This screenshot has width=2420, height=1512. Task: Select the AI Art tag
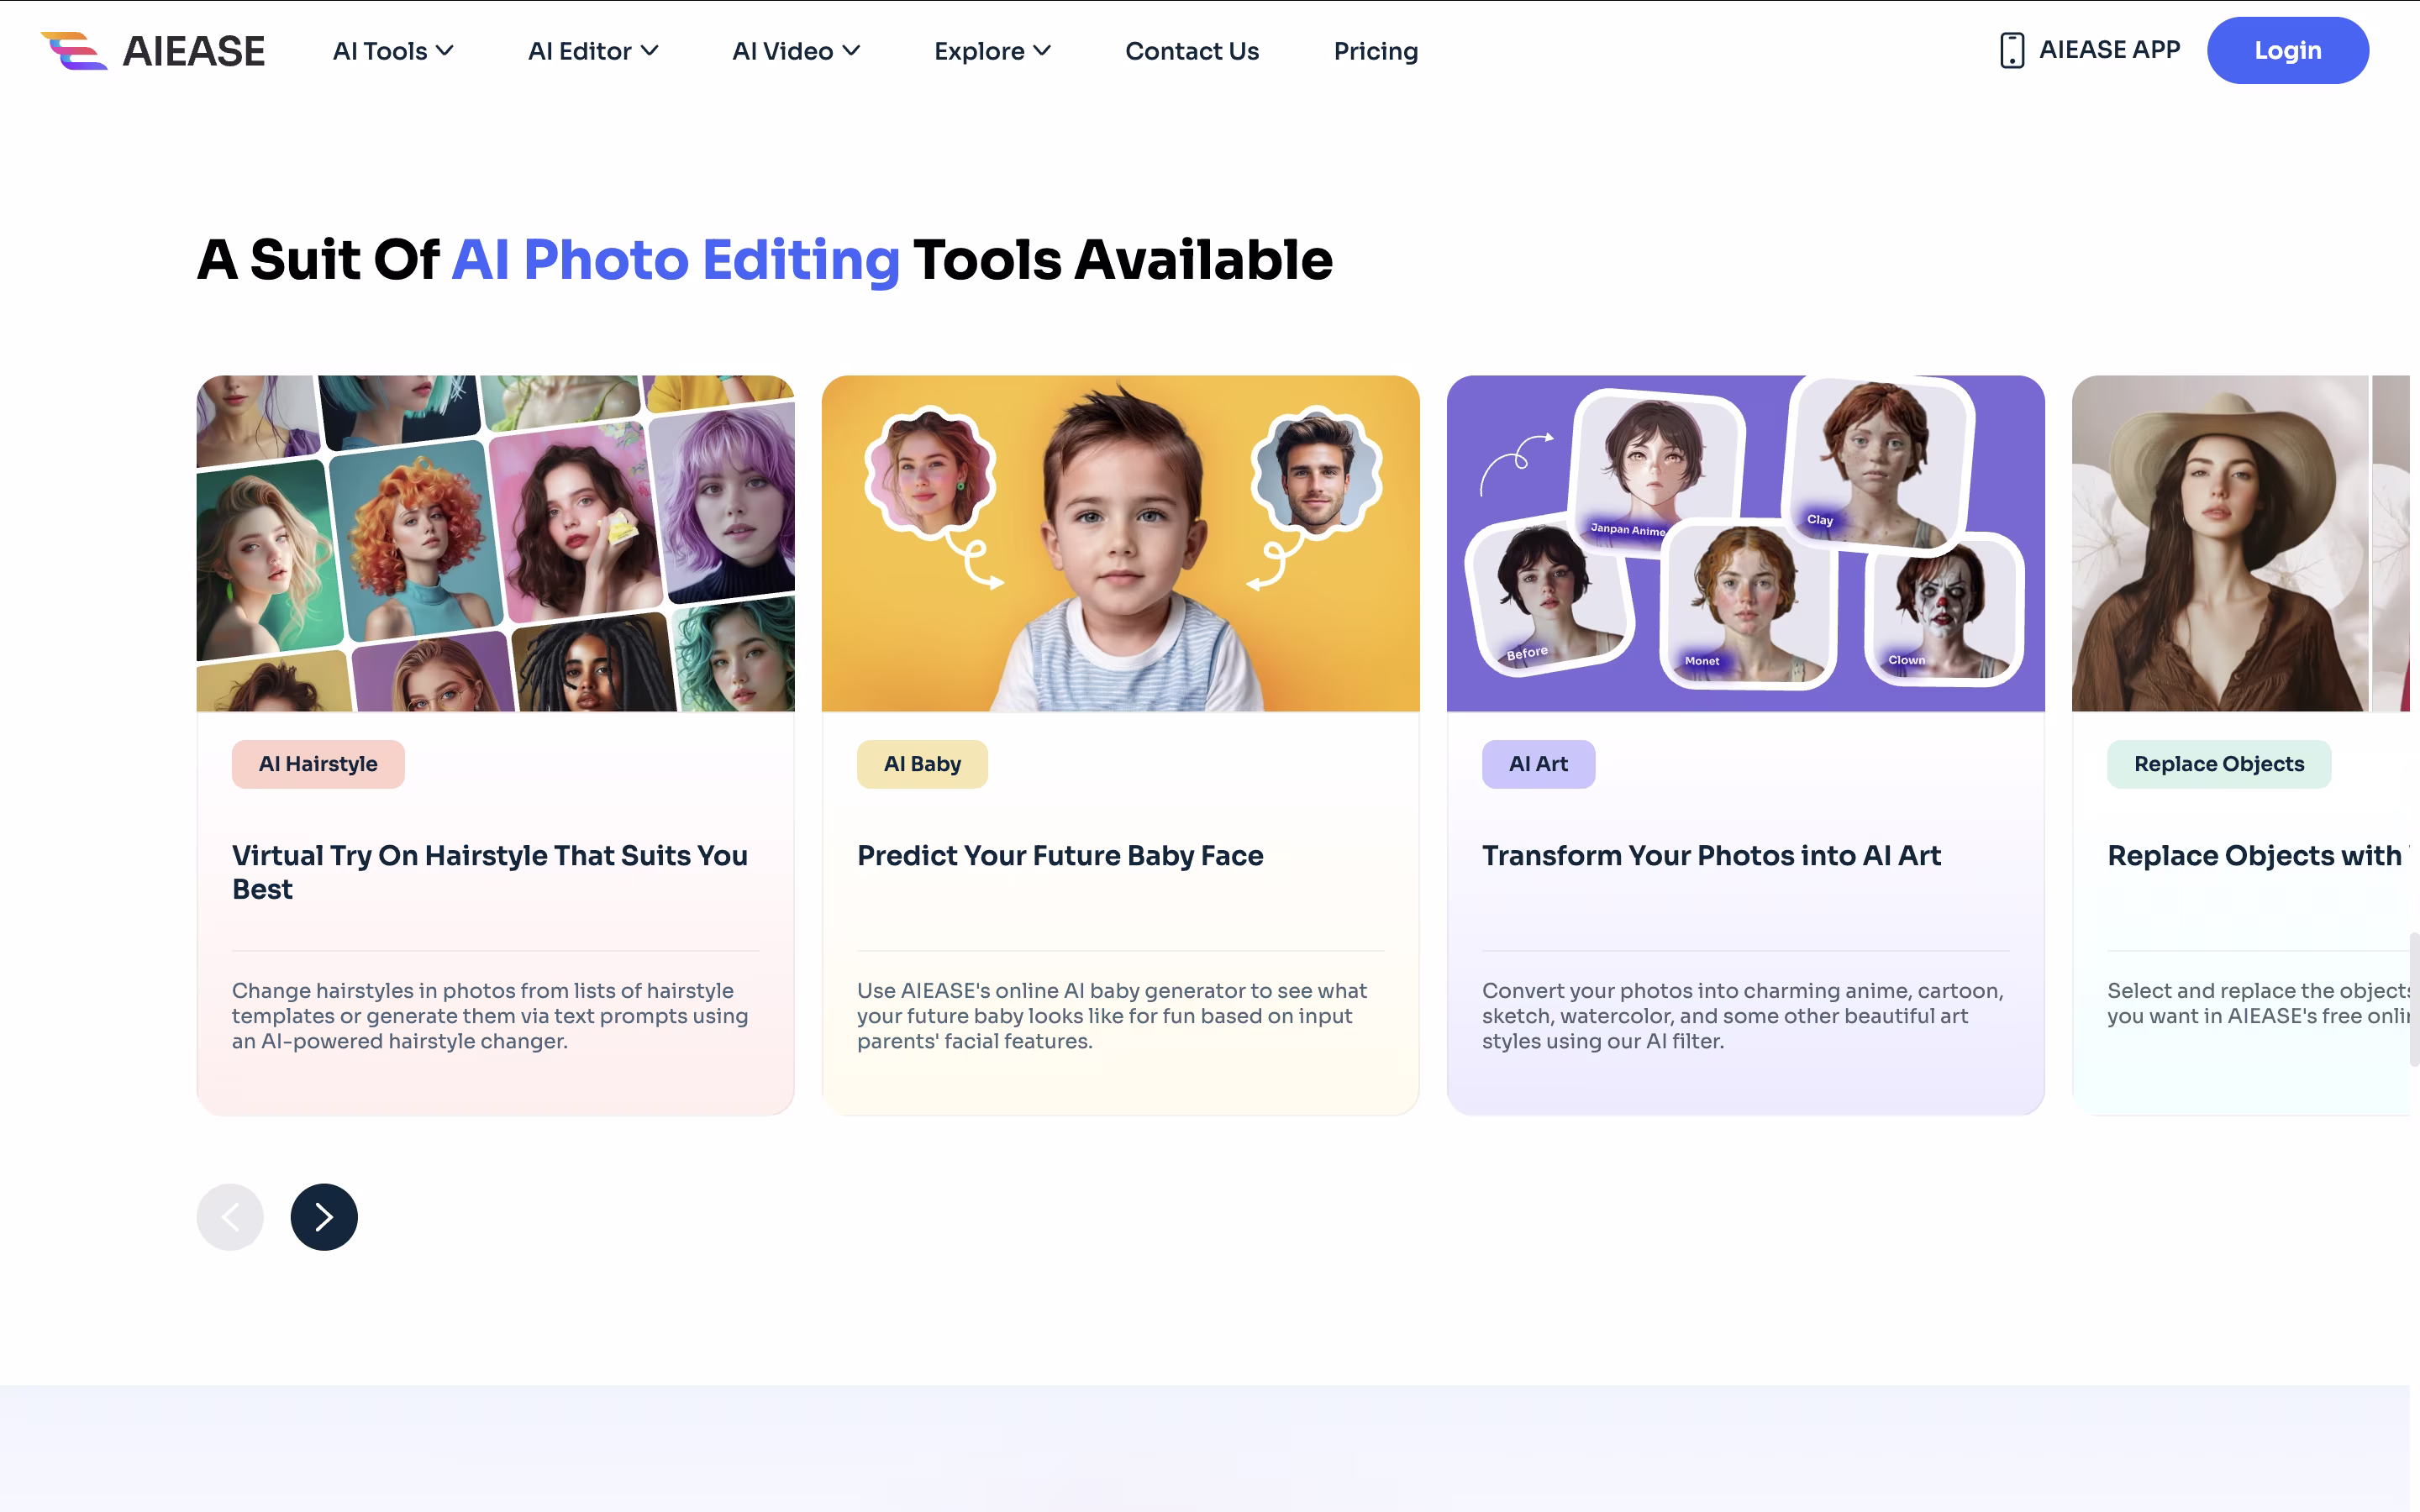(1538, 764)
